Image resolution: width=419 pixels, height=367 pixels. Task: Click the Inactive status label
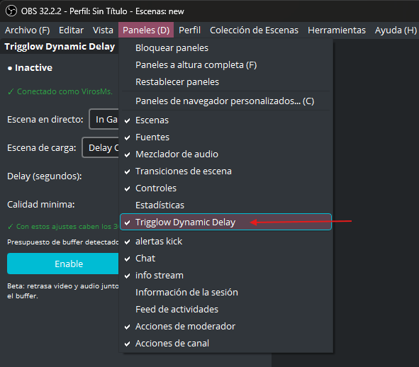click(x=33, y=68)
